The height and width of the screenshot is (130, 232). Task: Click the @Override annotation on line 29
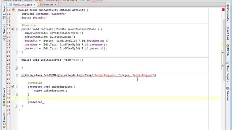coord(35,83)
